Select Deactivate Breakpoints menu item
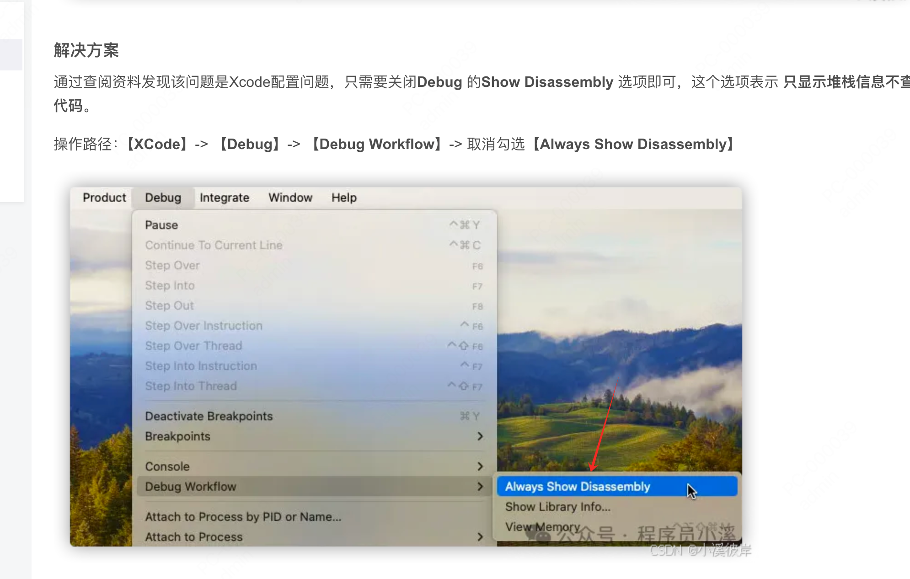910x579 pixels. tap(209, 416)
